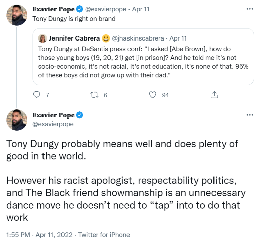Viewport: 257px width, 242px height.
Task: Click the smiley emoji beside Jennifer Cabrera
Action: (106, 38)
